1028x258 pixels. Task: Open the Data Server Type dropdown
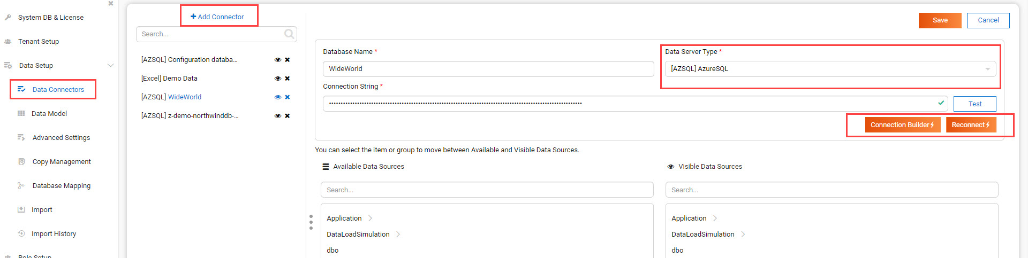(x=987, y=69)
